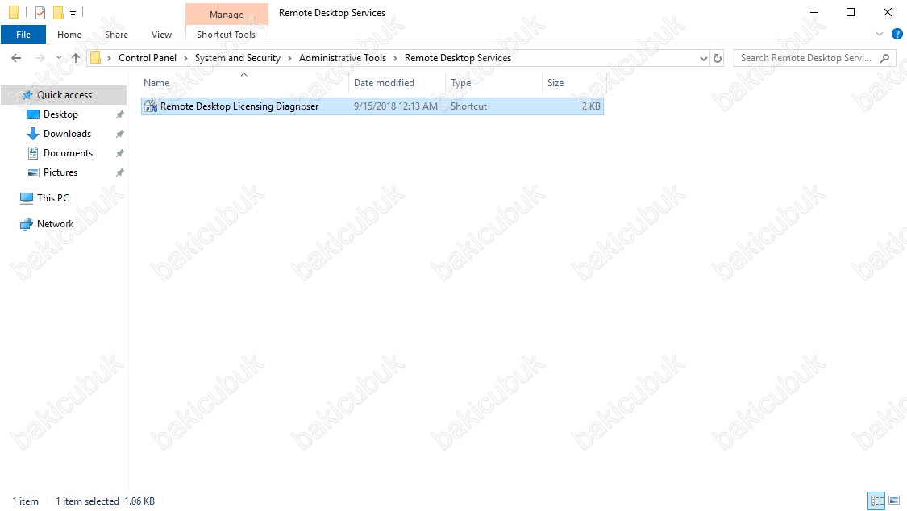Click the Administrative Tools breadcrumb

tap(343, 58)
